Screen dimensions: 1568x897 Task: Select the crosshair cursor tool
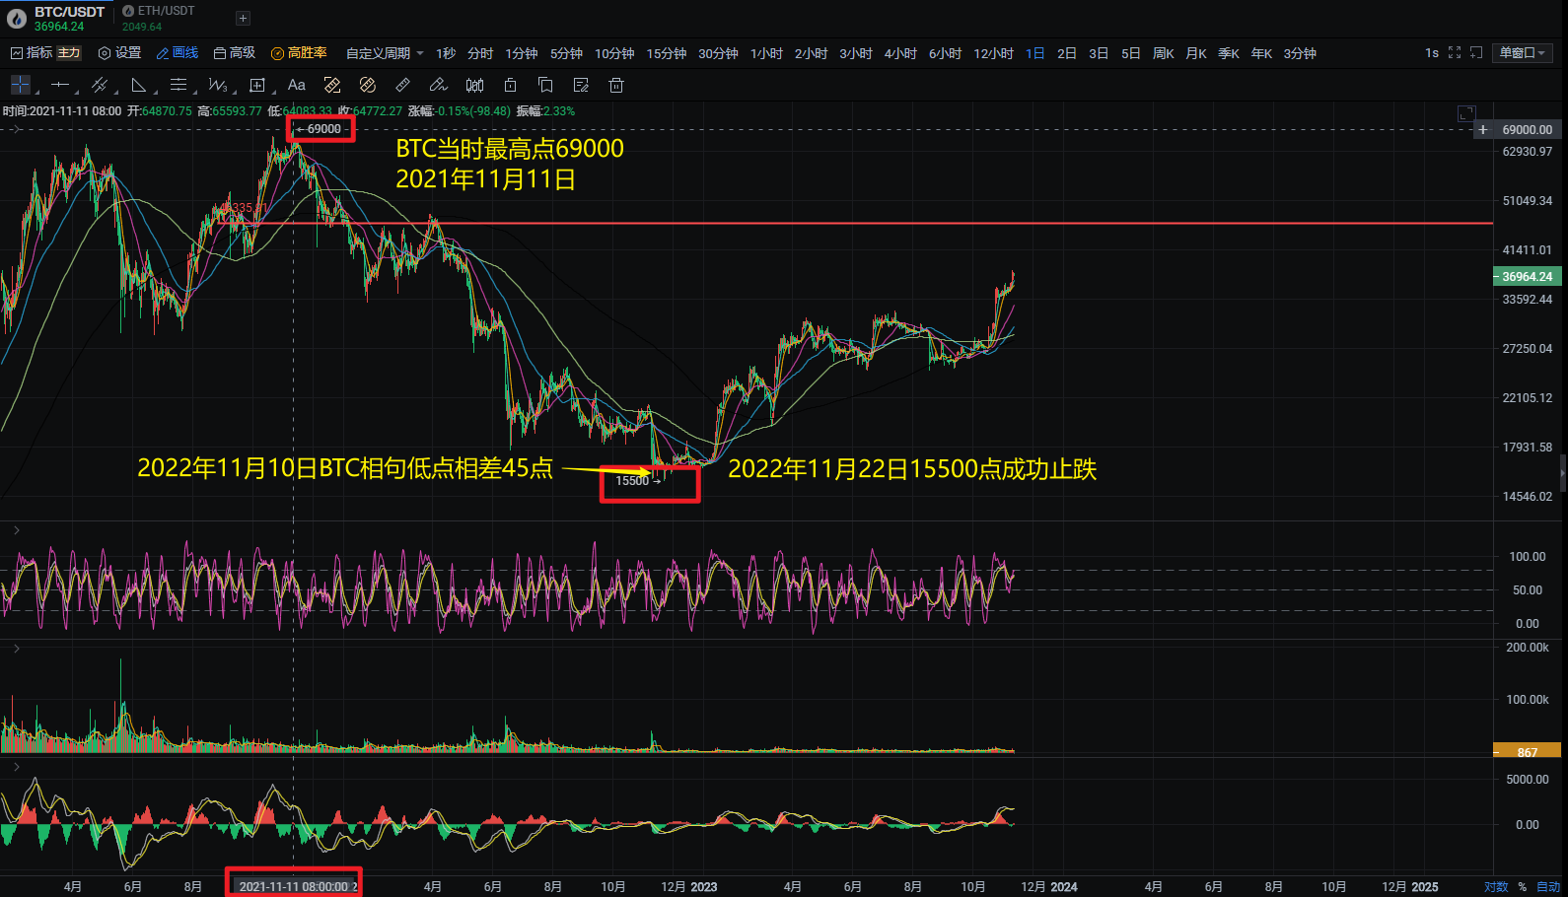(x=21, y=85)
